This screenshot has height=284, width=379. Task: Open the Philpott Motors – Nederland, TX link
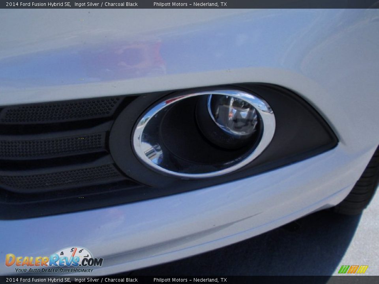click(x=190, y=4)
